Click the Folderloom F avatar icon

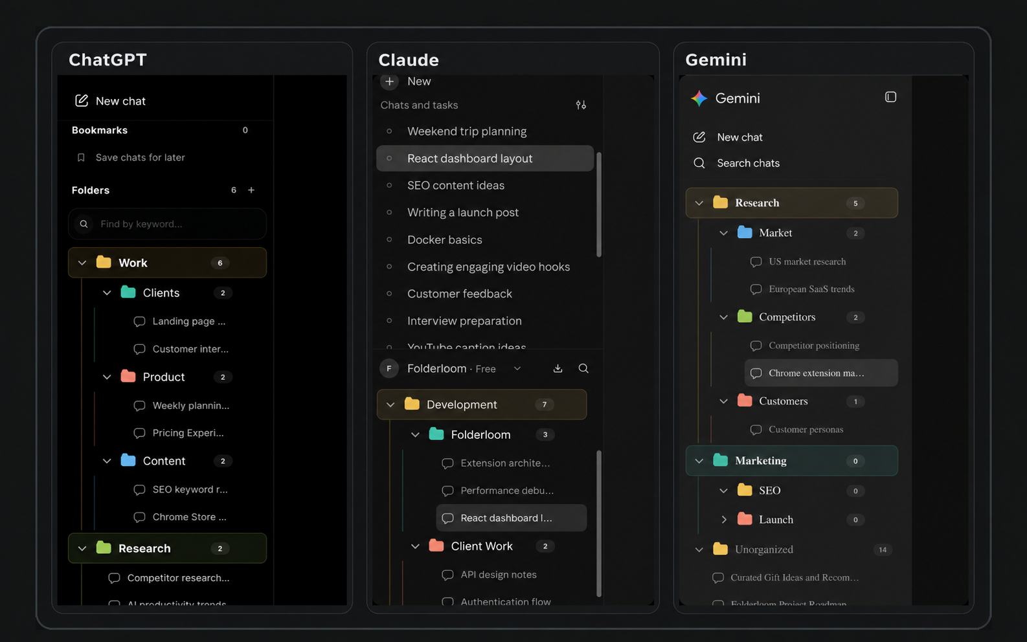click(389, 368)
